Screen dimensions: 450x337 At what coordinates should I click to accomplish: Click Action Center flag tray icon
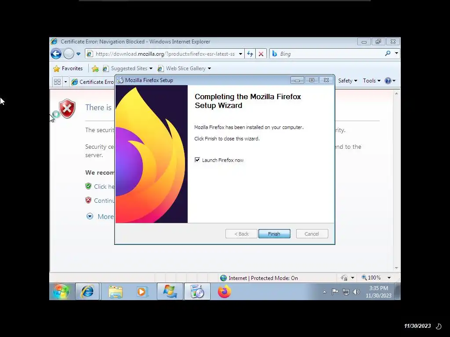click(x=335, y=292)
